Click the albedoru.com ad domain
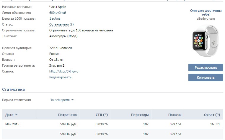Viewport: 225px width, 140px height. (206, 18)
